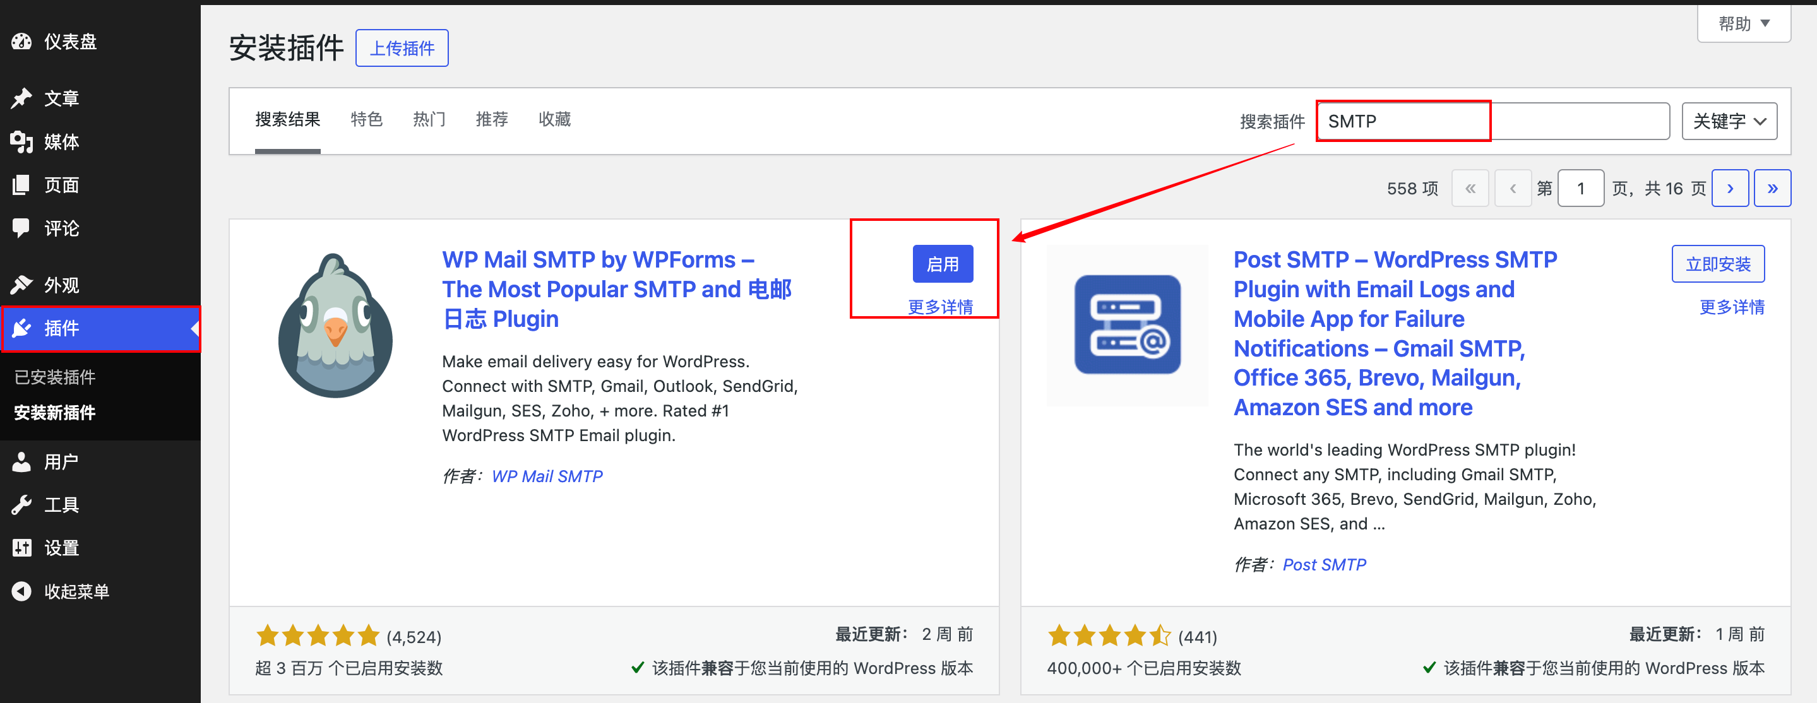Screen dimensions: 1817x703
Task: Click the 上传插件 button
Action: click(x=402, y=48)
